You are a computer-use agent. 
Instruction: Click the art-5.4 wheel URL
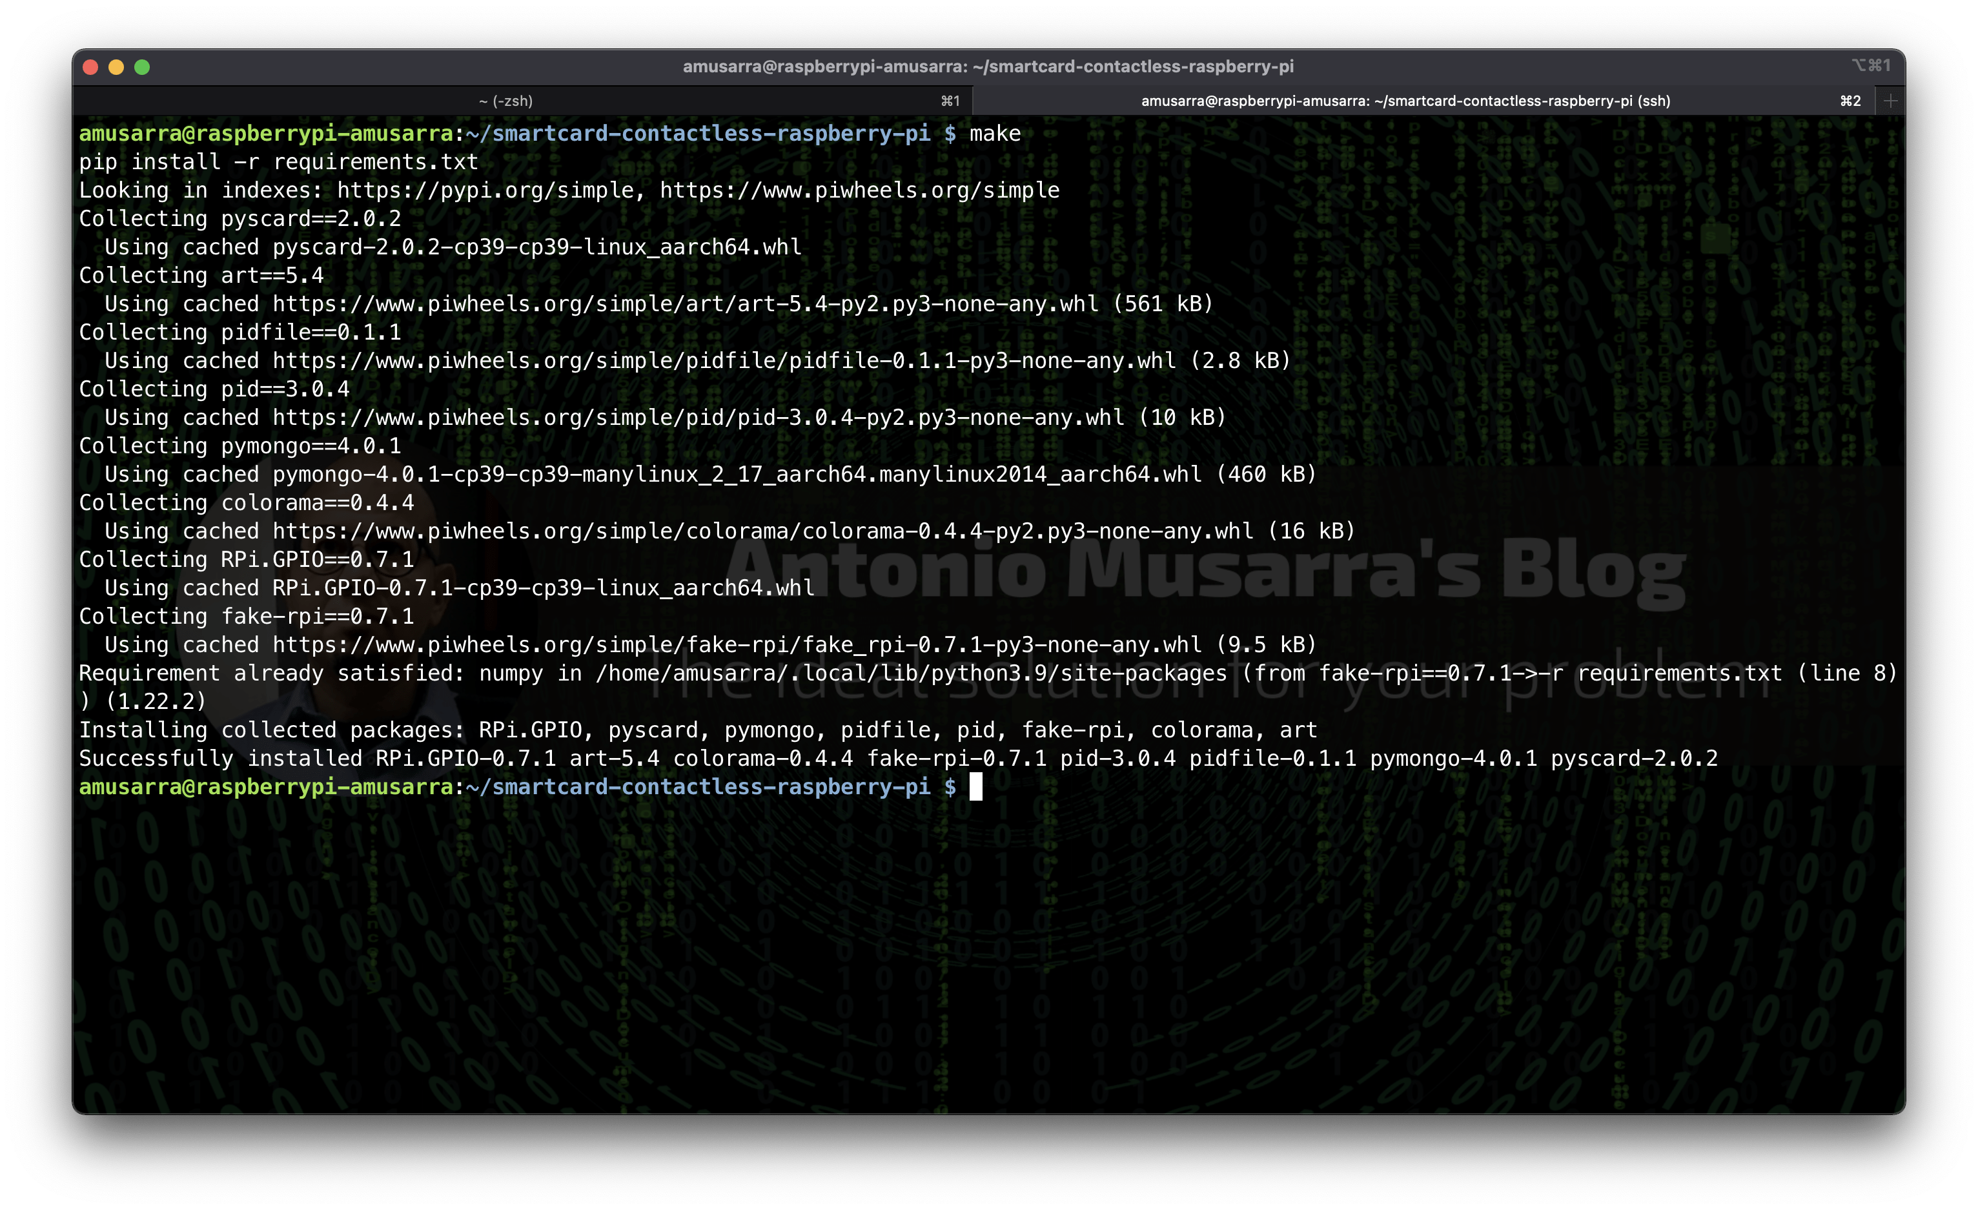tap(686, 303)
